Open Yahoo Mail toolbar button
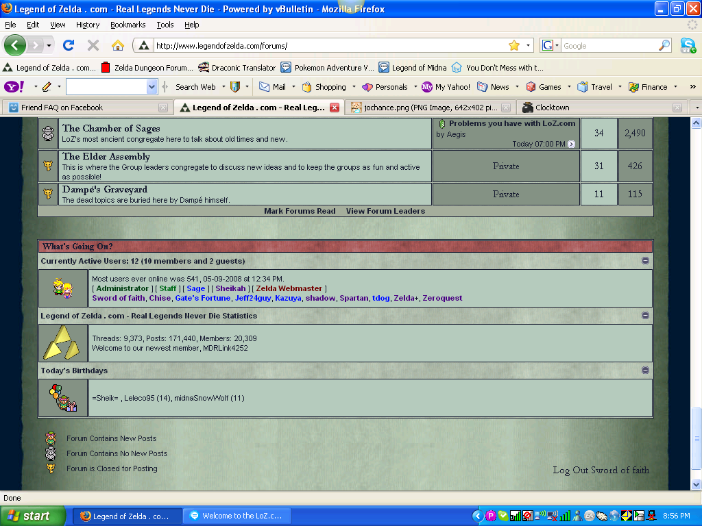702x526 pixels. tap(273, 87)
